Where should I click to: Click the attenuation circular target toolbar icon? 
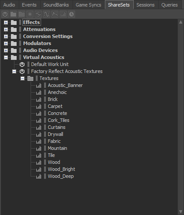pyautogui.click(x=30, y=14)
